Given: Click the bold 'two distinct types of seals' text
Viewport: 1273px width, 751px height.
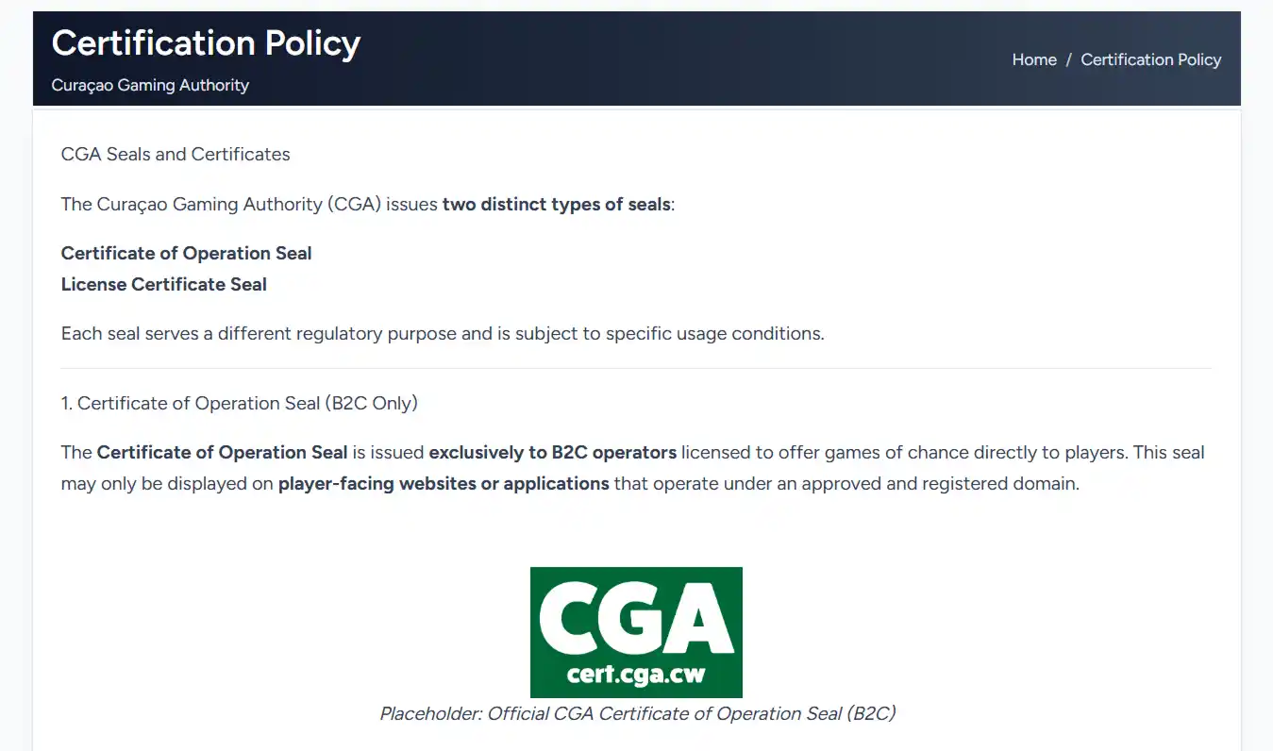Looking at the screenshot, I should click(x=556, y=204).
